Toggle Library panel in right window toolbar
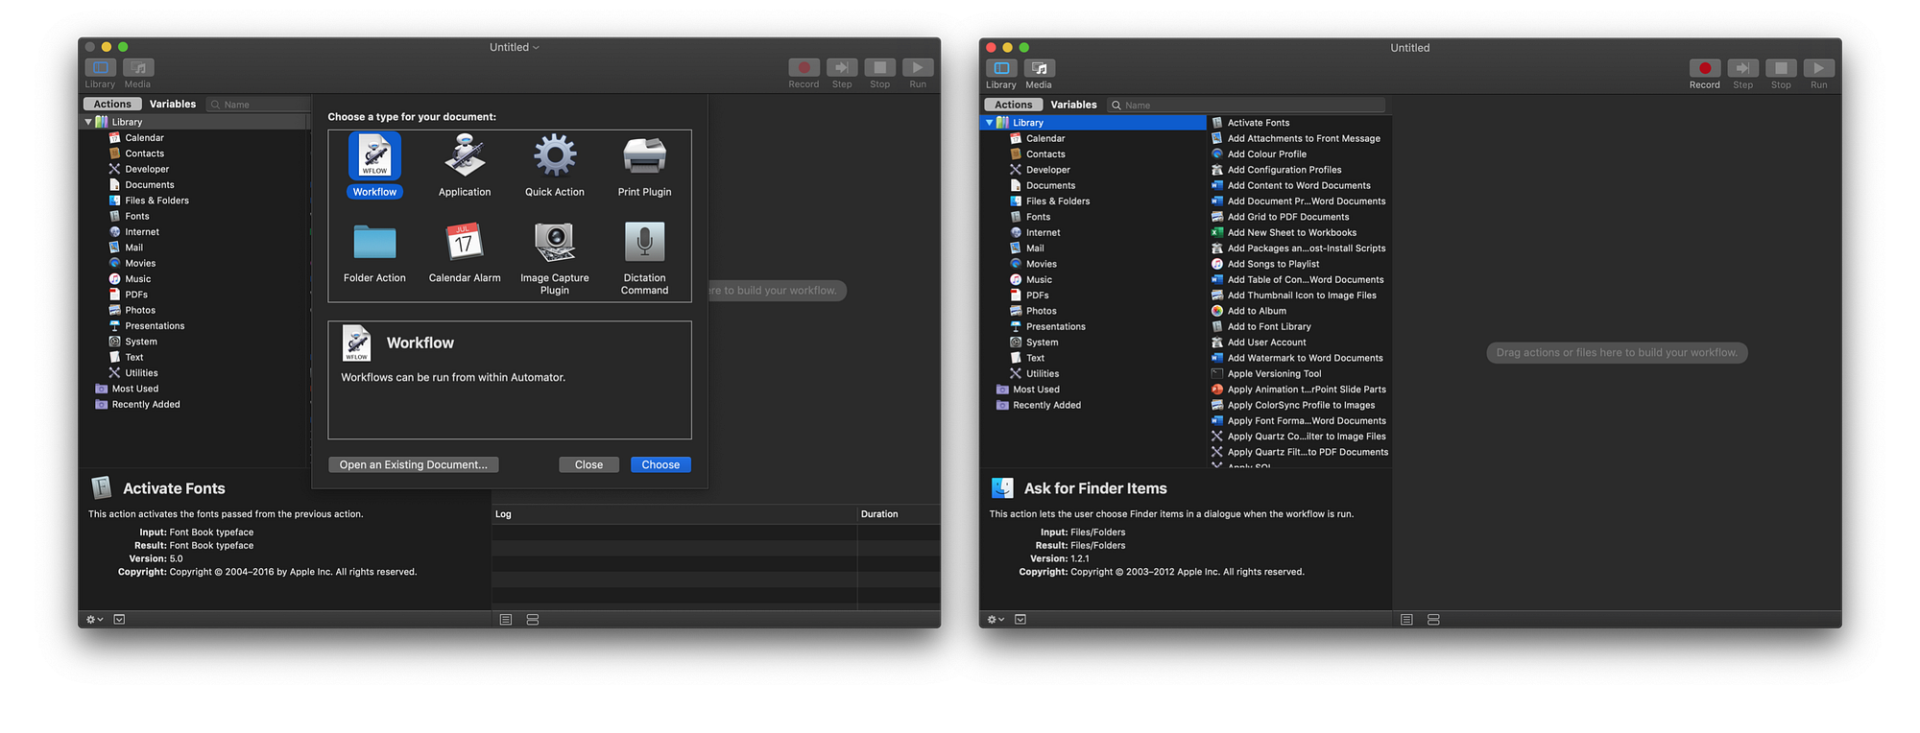The image size is (1920, 733). point(1001,68)
